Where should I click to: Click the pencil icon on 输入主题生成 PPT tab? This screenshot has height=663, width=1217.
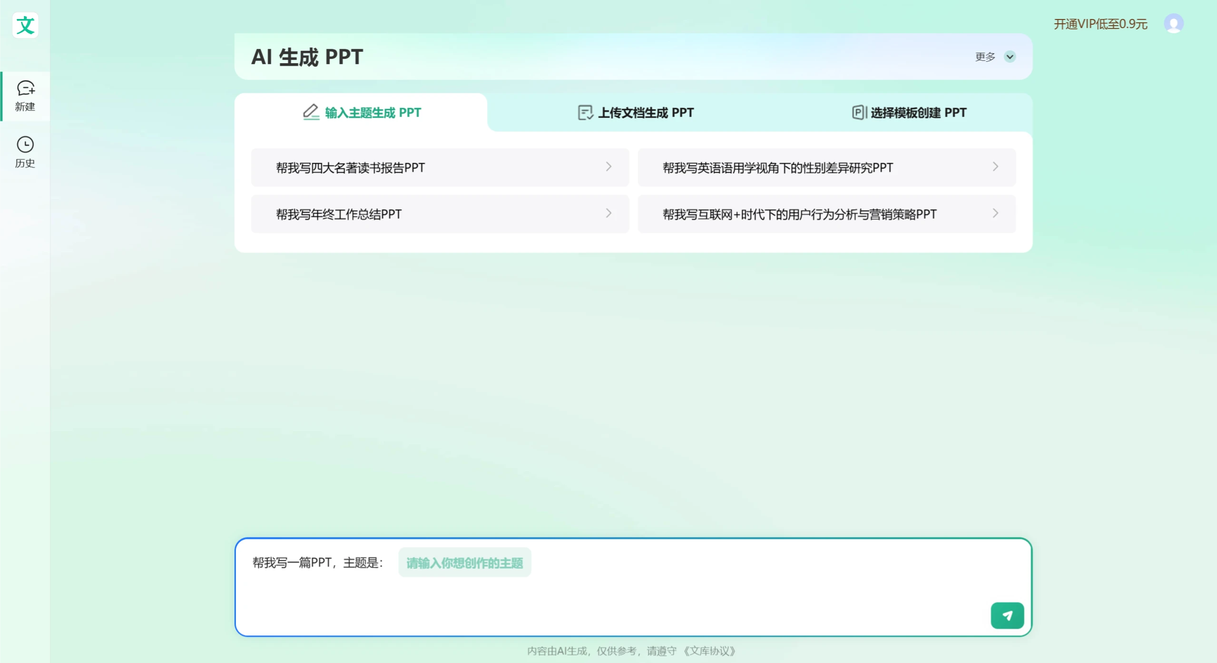311,112
